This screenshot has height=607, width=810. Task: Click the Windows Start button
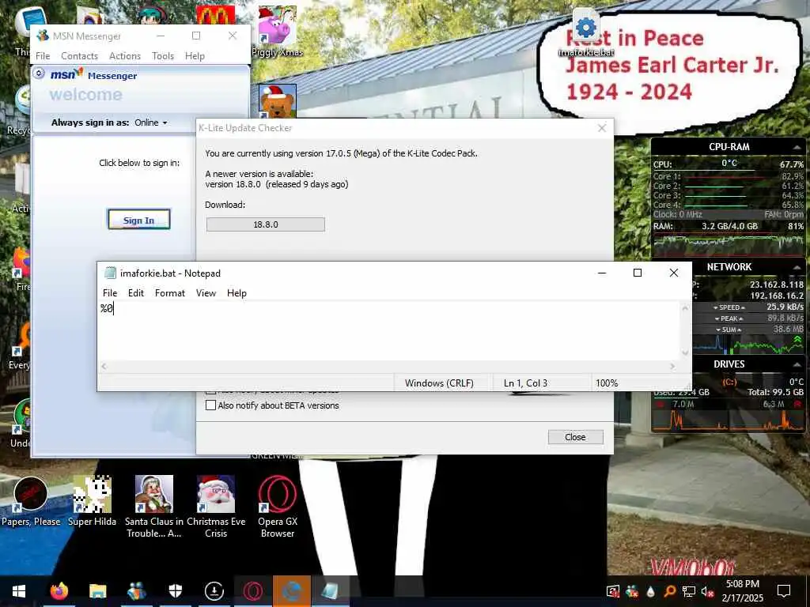19,591
